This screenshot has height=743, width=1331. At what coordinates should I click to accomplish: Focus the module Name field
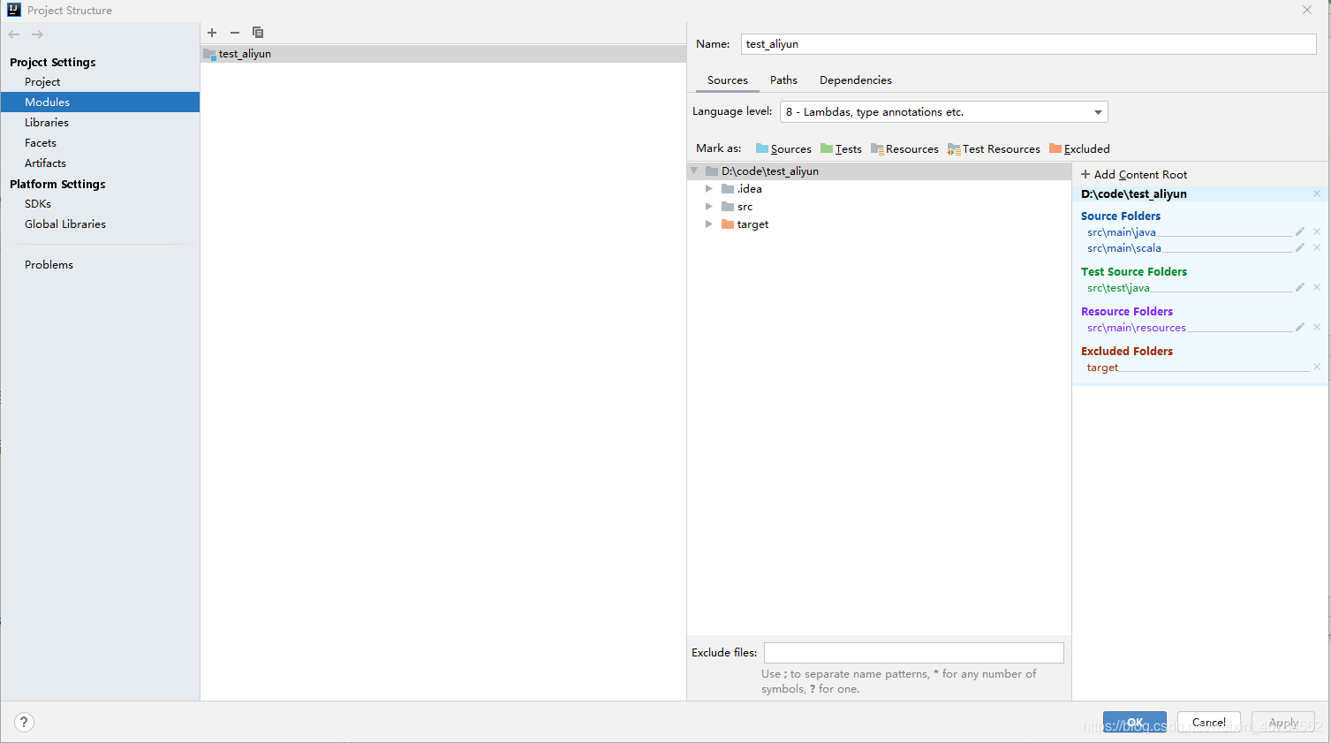pos(1029,44)
